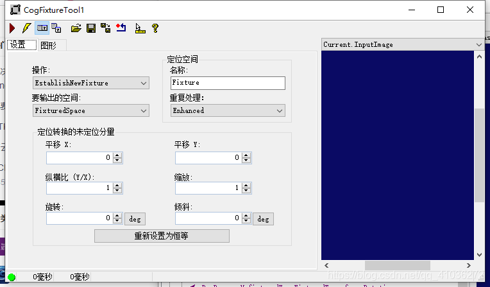Click the toolbar tooltip cursor icon
Viewport: 490px width, 287px height.
(x=140, y=28)
